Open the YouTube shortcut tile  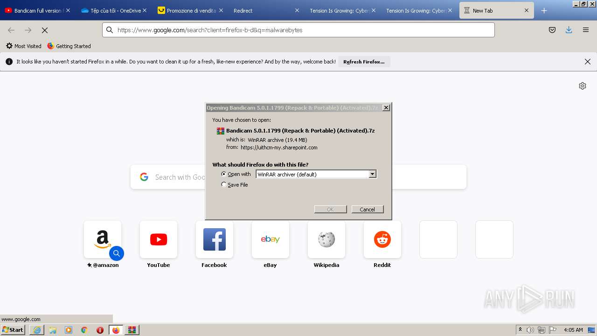159,239
